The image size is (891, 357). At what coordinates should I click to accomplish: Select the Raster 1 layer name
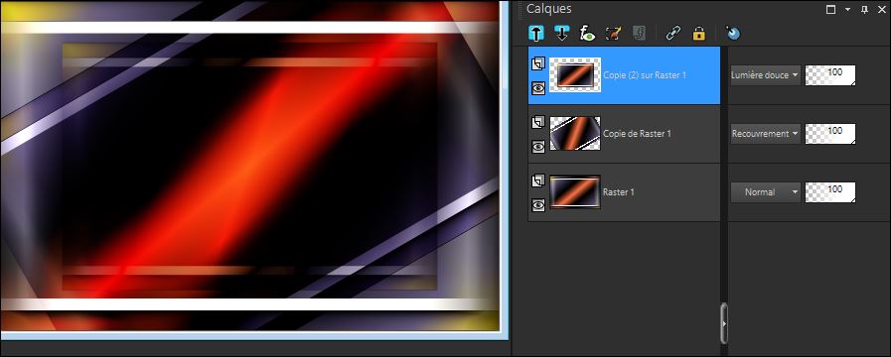click(x=619, y=191)
